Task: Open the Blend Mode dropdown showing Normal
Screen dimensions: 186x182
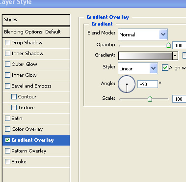Action: point(143,34)
